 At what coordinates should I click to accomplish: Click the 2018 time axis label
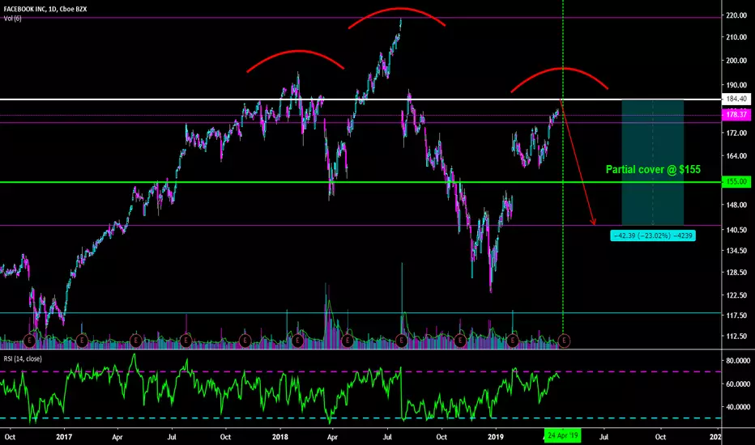click(x=279, y=437)
